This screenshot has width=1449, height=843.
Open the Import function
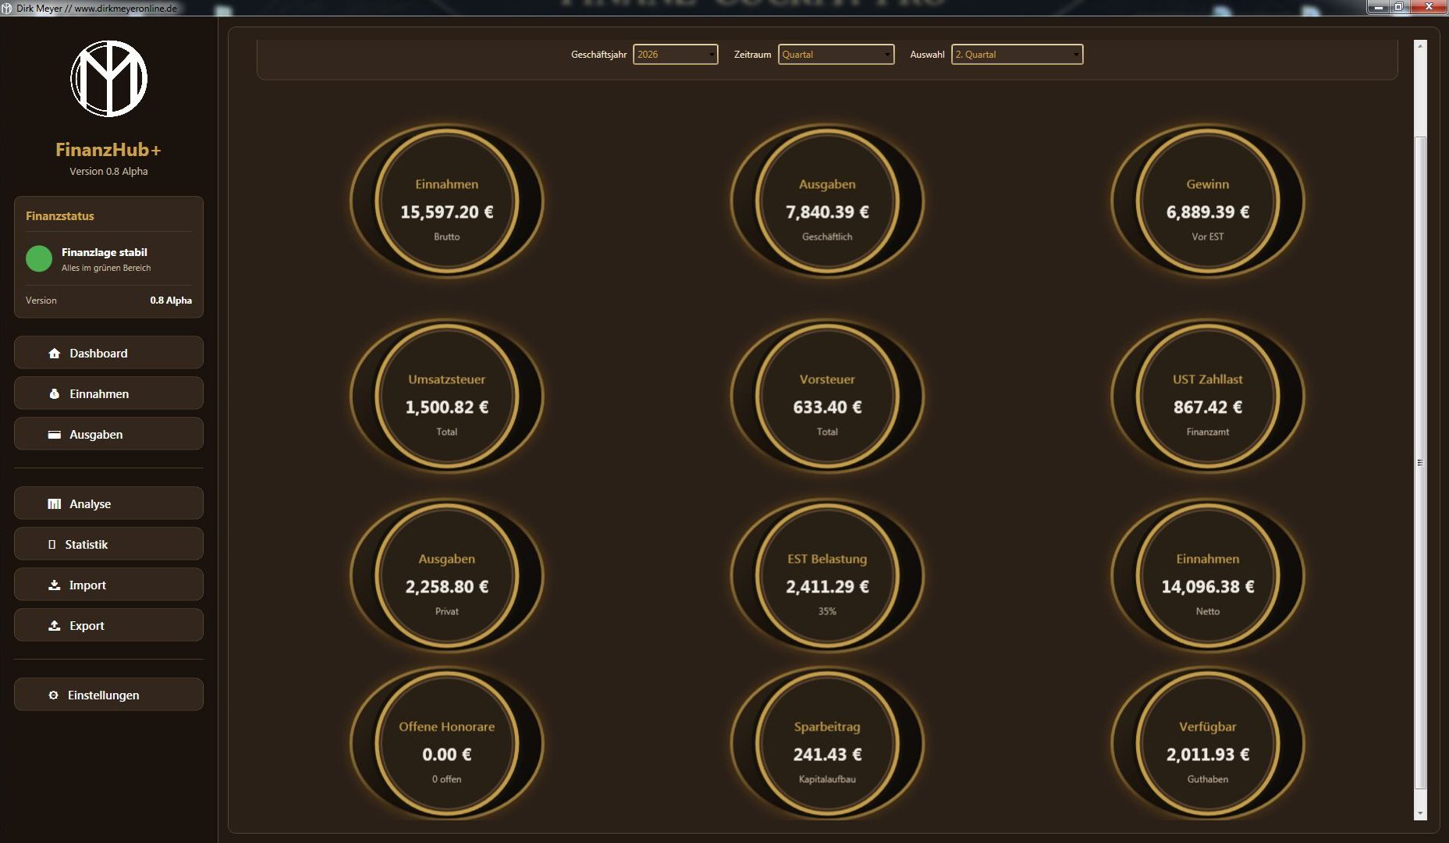[x=108, y=585]
